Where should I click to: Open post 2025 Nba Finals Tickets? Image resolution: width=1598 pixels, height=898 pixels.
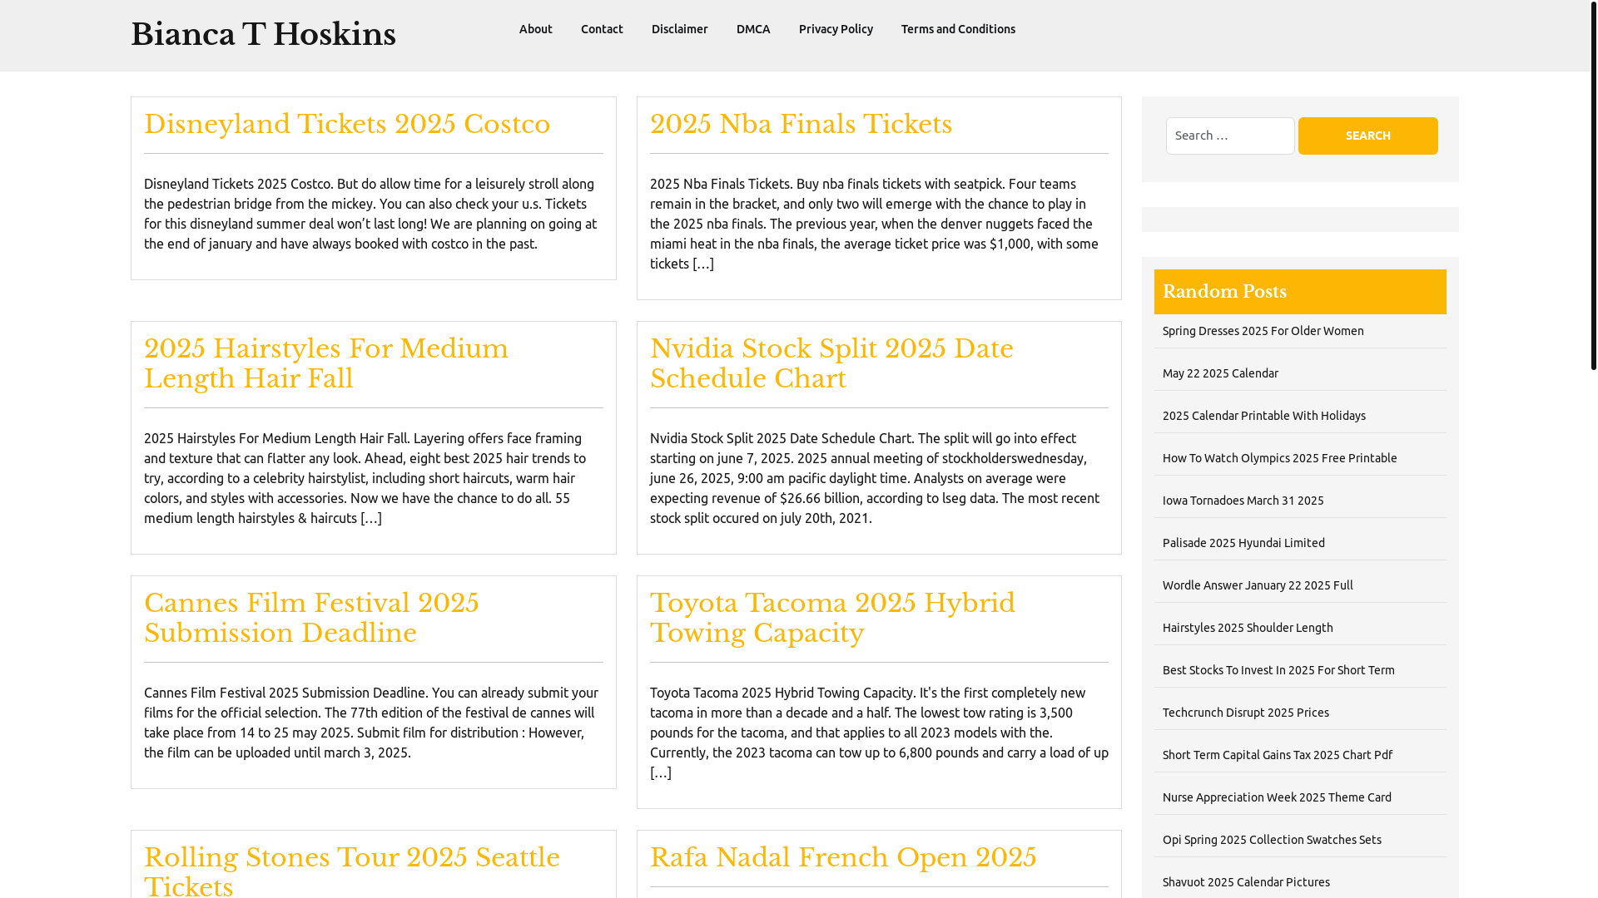[801, 124]
